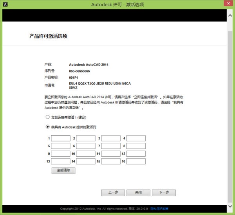235x215 pixels.
Task: Click activation code field 7
Action: [x=111, y=146]
